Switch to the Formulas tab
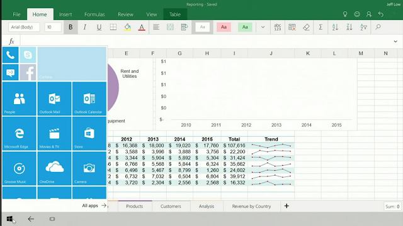403x226 pixels. [94, 14]
